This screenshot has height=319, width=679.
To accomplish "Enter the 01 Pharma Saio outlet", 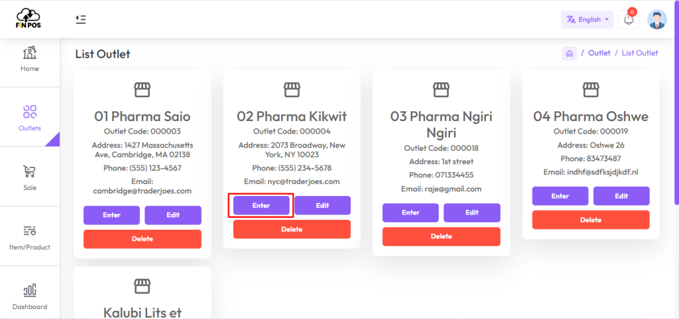I will pyautogui.click(x=111, y=215).
